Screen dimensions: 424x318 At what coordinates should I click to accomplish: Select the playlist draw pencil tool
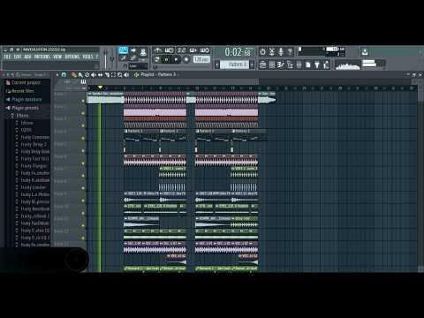(x=73, y=75)
